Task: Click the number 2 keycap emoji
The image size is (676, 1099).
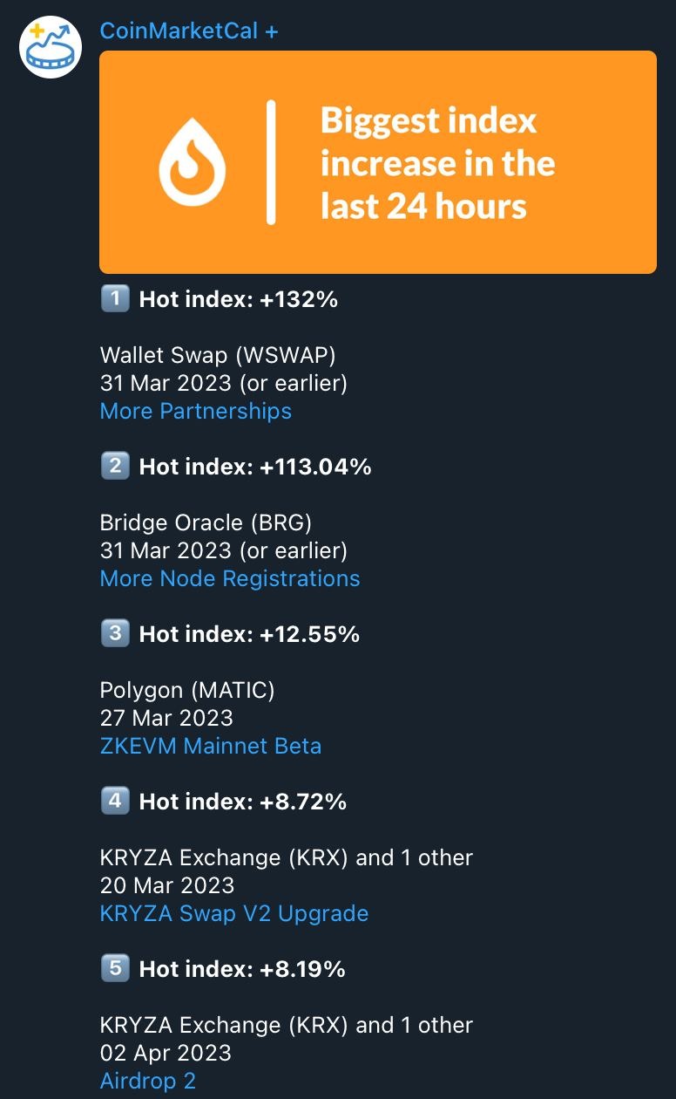Action: click(115, 467)
